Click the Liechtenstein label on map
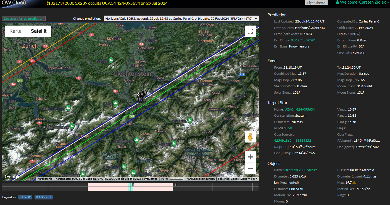Screen dimensions: 390x205 [133, 74]
